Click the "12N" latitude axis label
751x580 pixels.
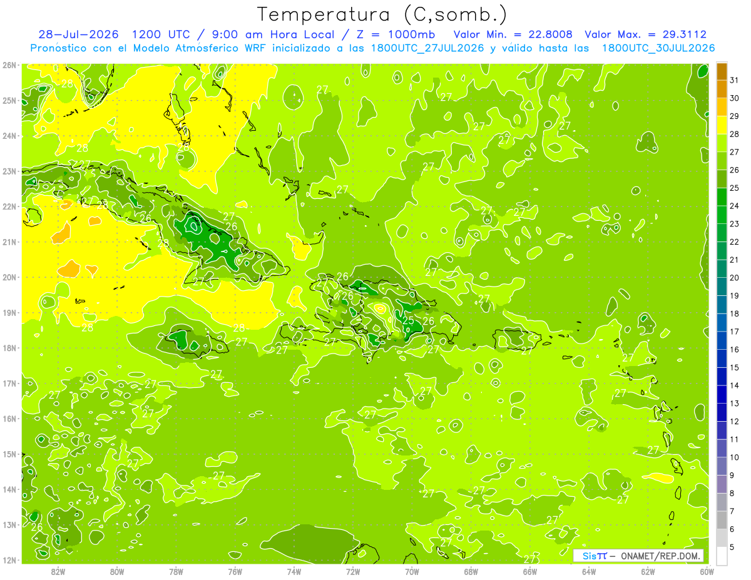(x=9, y=560)
